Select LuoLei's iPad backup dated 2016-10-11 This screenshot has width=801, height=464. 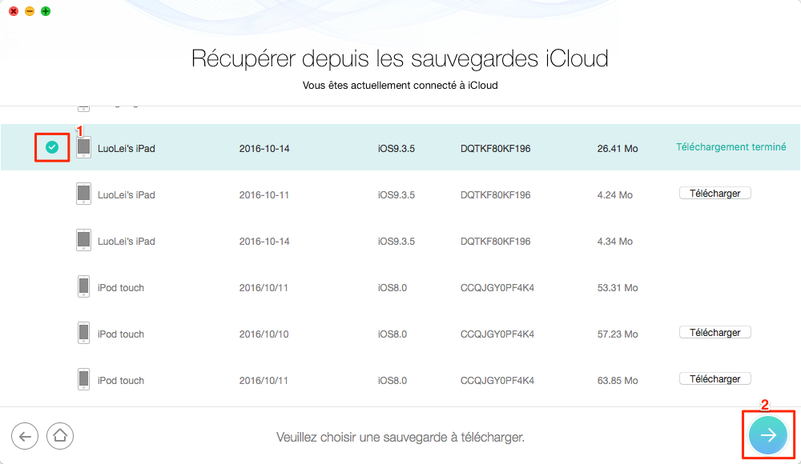pyautogui.click(x=400, y=194)
